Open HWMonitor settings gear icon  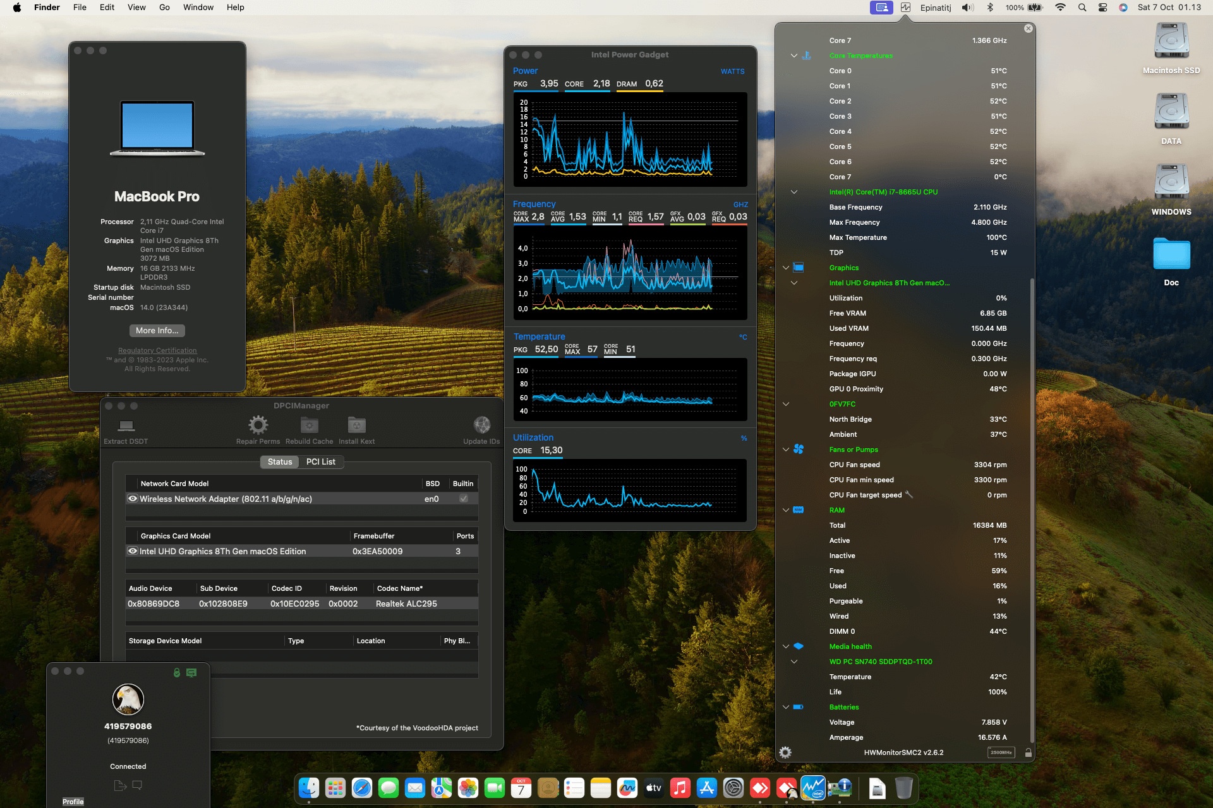click(785, 752)
